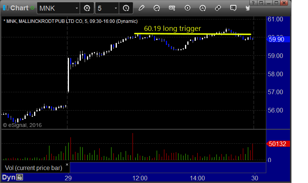Click the Vol (current price bar) label
This screenshot has width=308, height=183.
pos(33,168)
